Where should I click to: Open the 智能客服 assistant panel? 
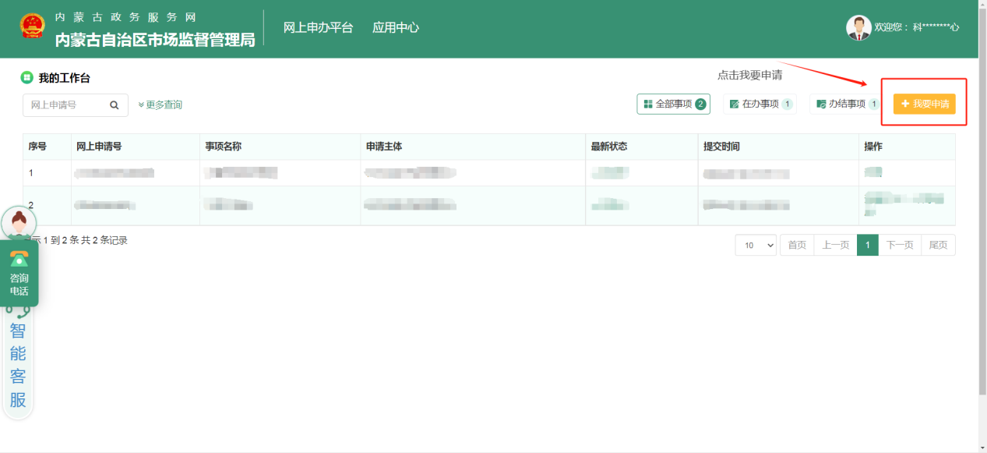click(18, 365)
